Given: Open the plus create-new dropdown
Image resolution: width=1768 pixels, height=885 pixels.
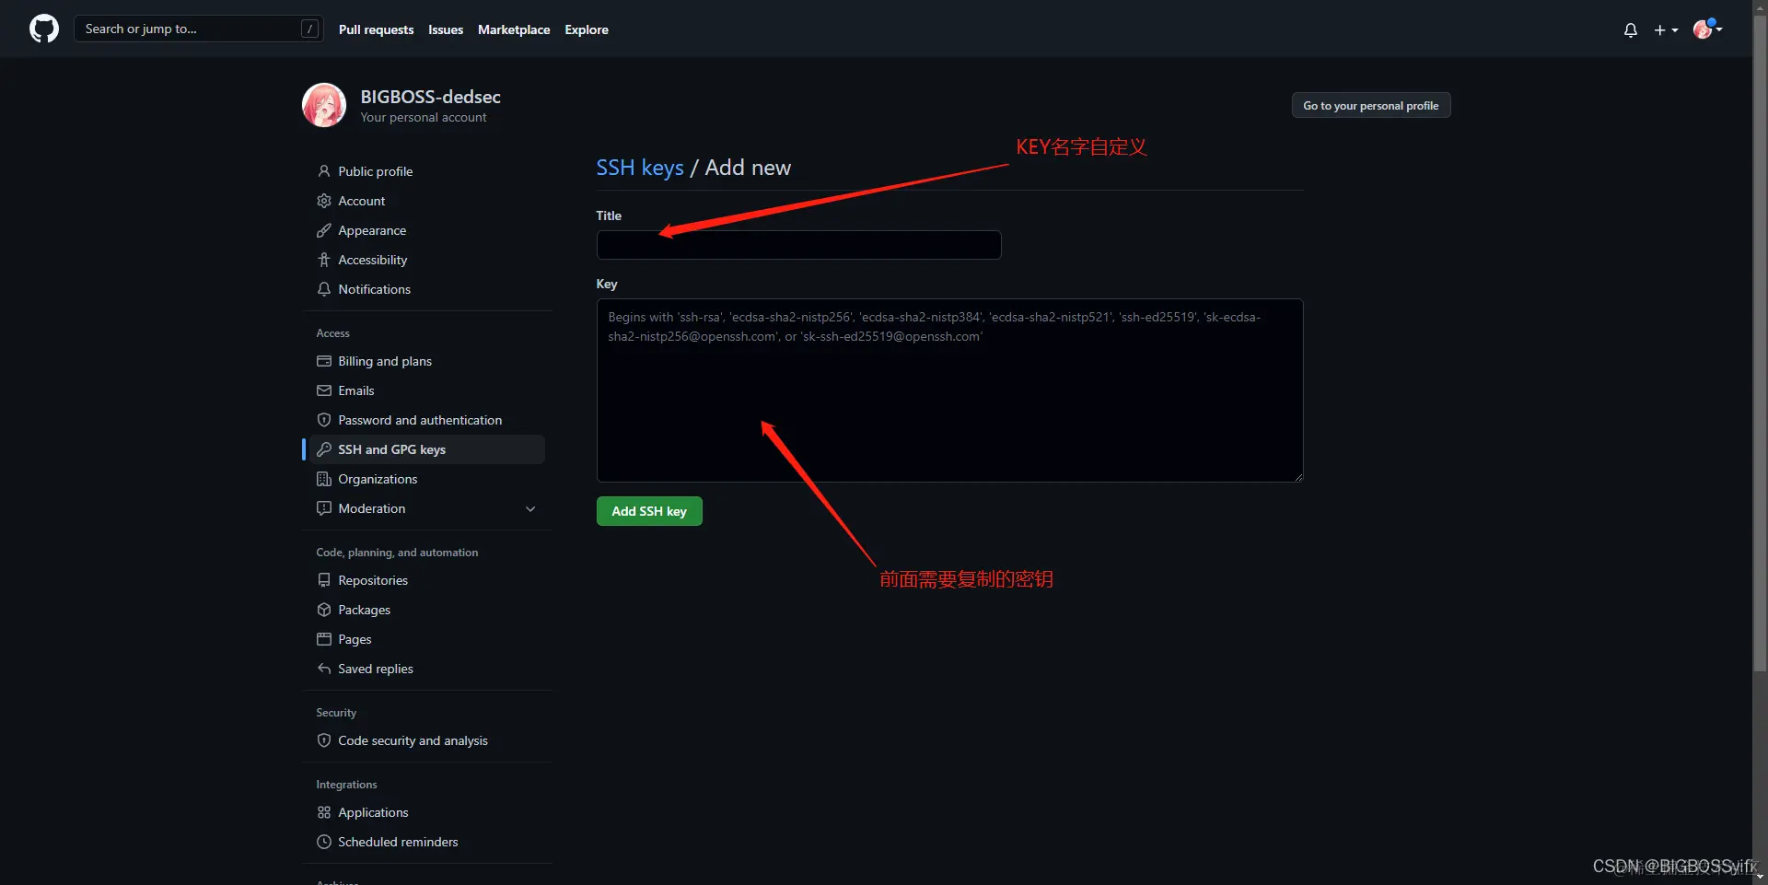Looking at the screenshot, I should (1666, 29).
